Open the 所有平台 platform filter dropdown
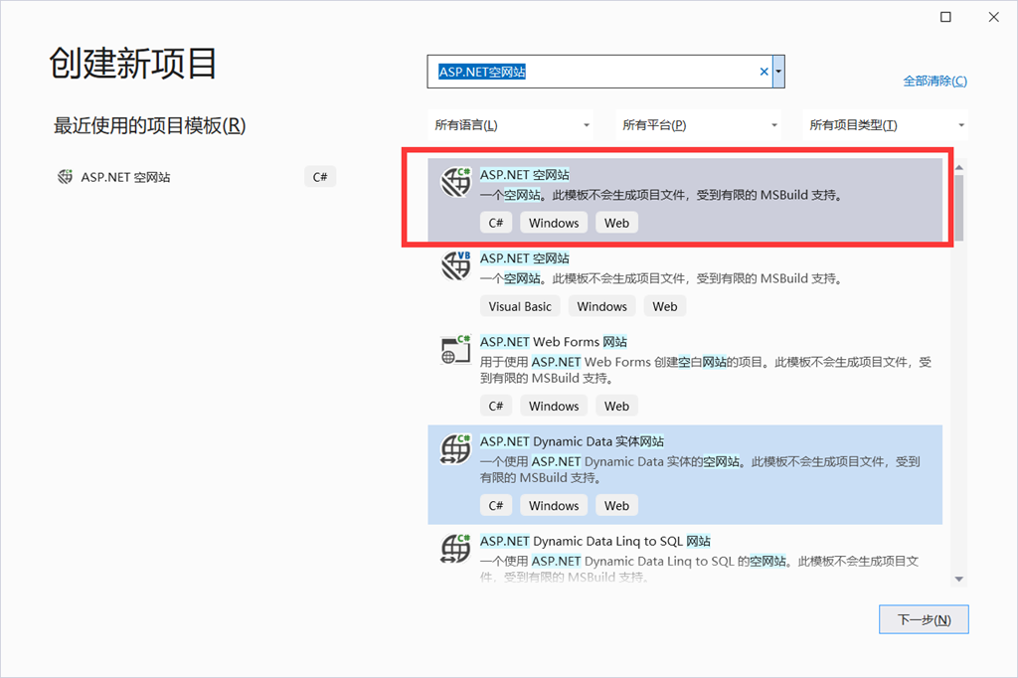1018x678 pixels. (700, 125)
